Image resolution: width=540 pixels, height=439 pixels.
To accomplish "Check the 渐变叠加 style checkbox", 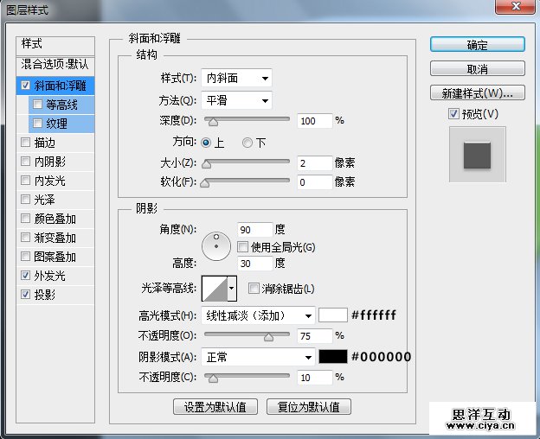I will tap(25, 237).
